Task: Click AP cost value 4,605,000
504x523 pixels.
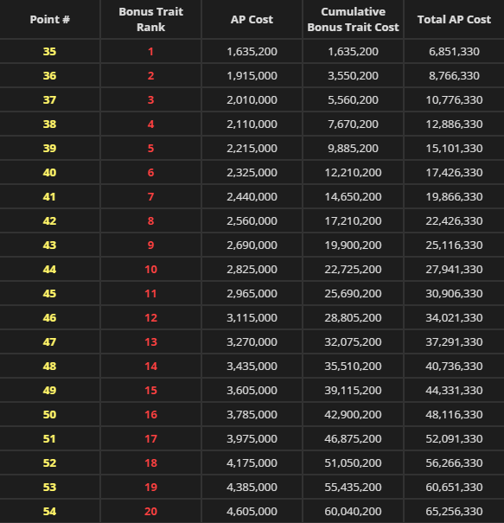Action: tap(252, 511)
